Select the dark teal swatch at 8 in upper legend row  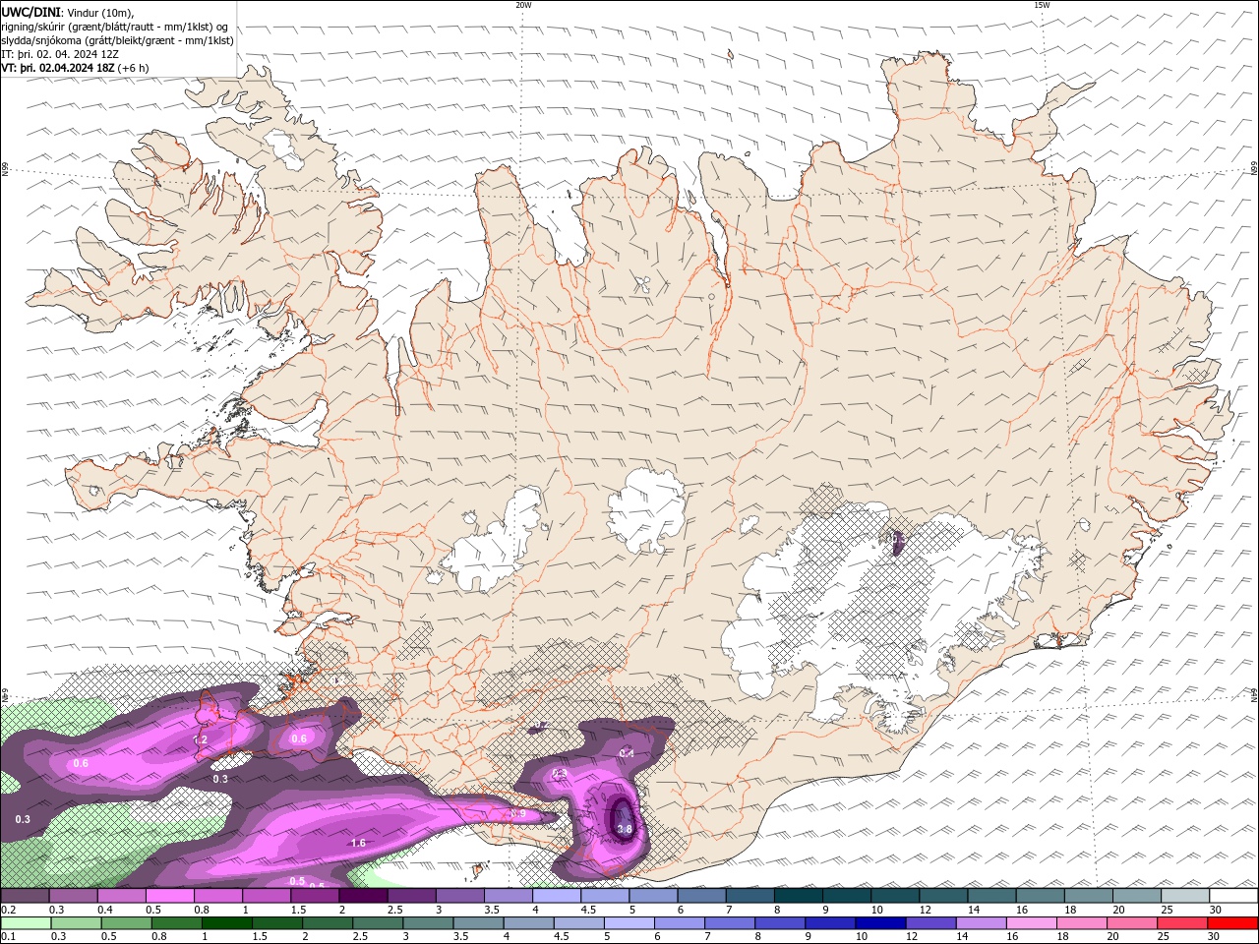[799, 896]
